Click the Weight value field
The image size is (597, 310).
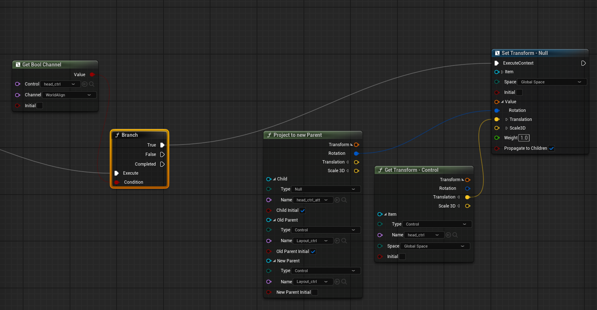(x=524, y=138)
